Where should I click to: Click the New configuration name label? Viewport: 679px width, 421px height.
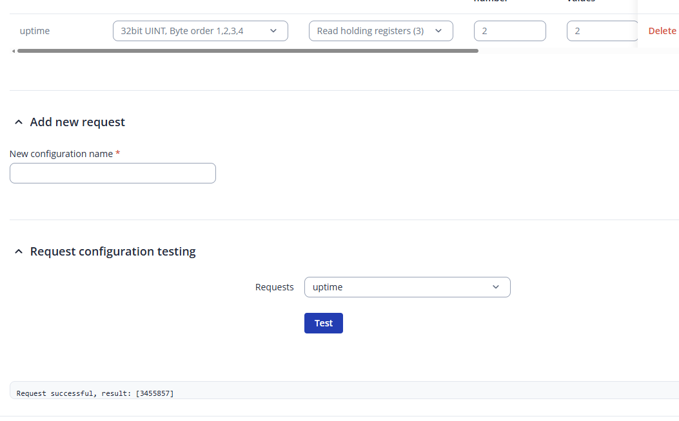[x=61, y=154]
